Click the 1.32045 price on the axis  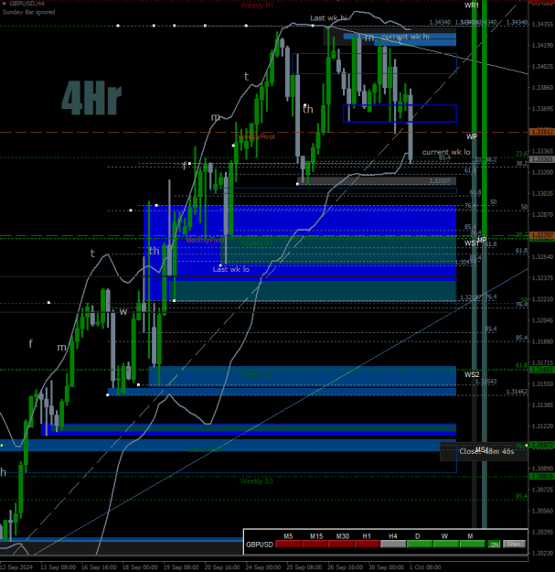tap(542, 320)
